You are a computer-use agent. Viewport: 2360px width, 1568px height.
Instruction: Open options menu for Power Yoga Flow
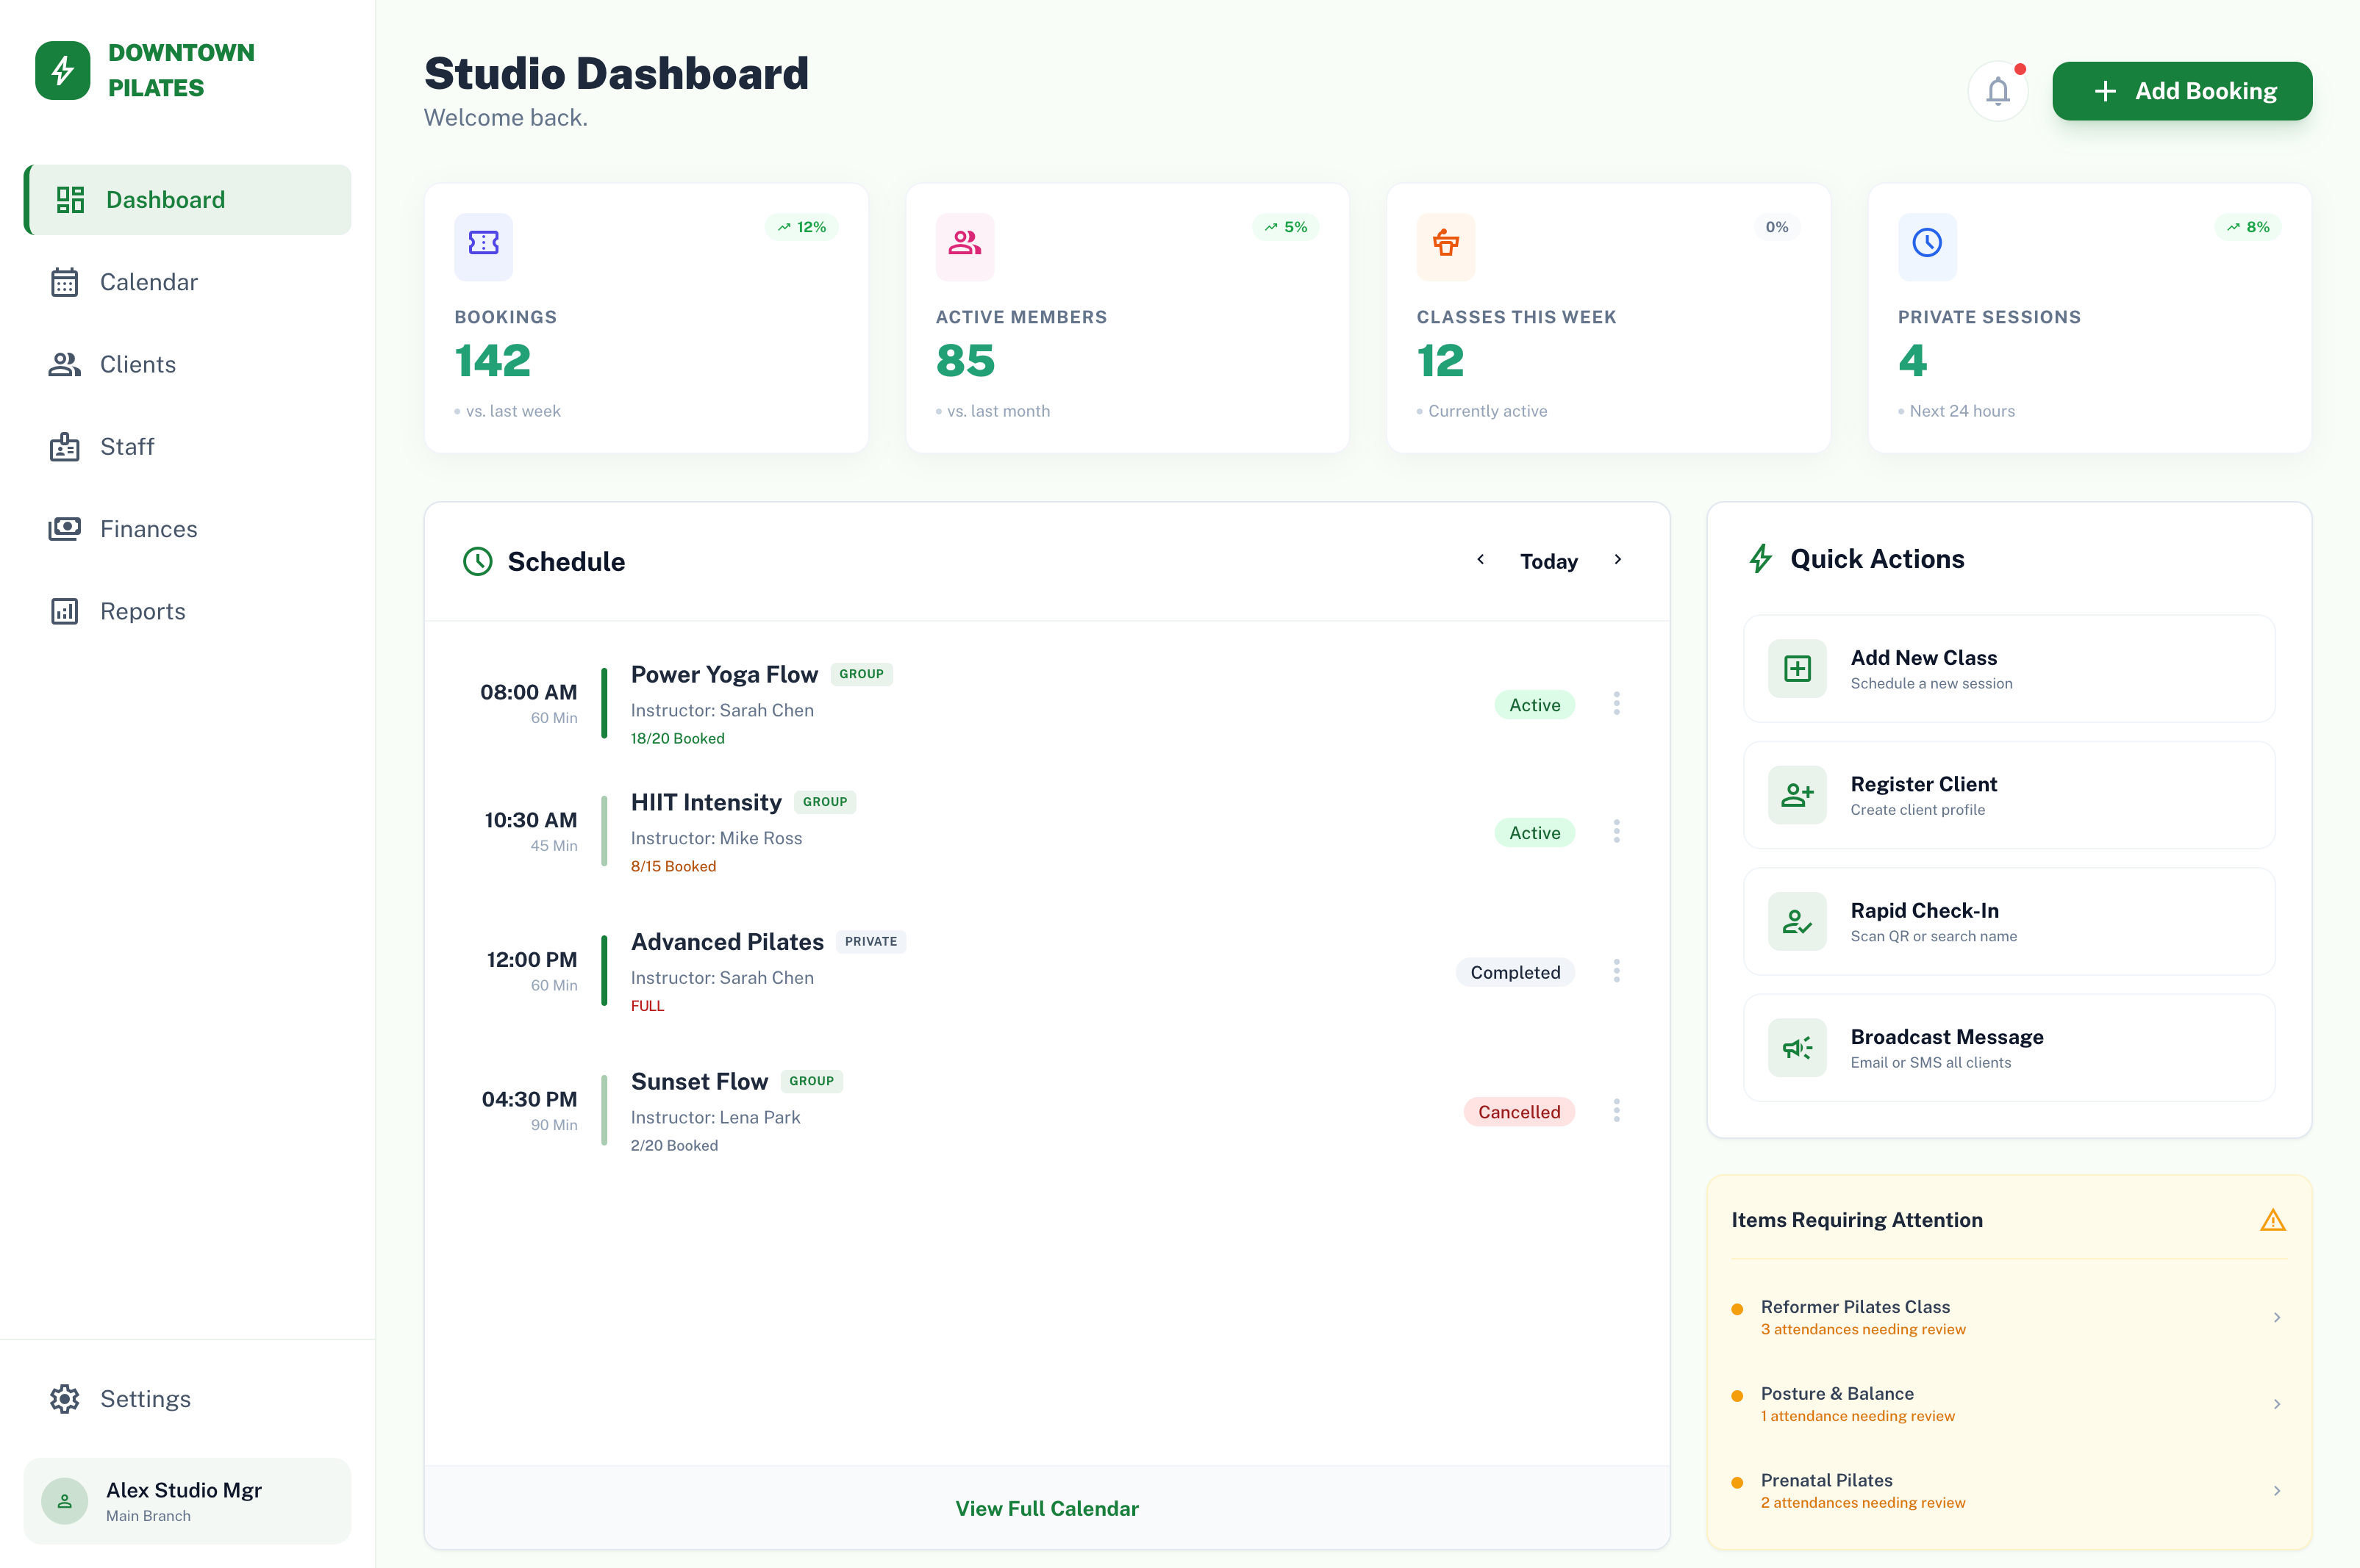pos(1616,703)
